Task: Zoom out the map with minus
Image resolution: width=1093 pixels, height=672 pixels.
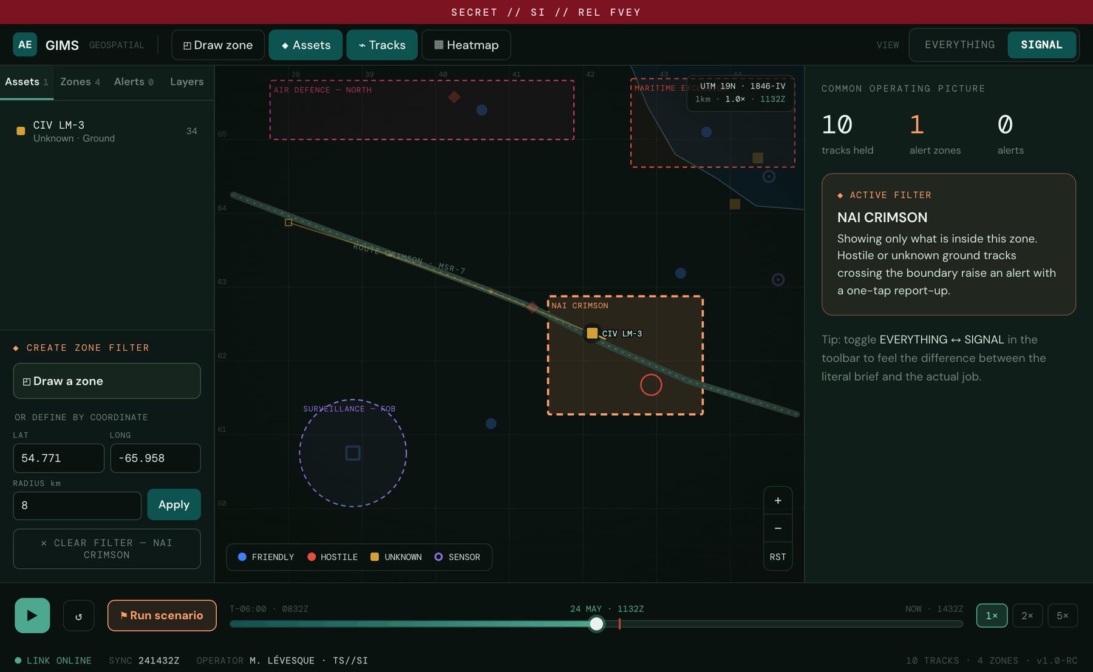Action: pos(778,528)
